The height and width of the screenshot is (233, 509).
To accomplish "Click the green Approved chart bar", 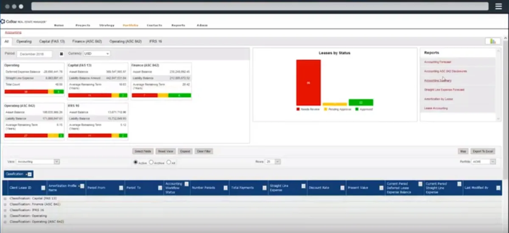I will coord(361,103).
